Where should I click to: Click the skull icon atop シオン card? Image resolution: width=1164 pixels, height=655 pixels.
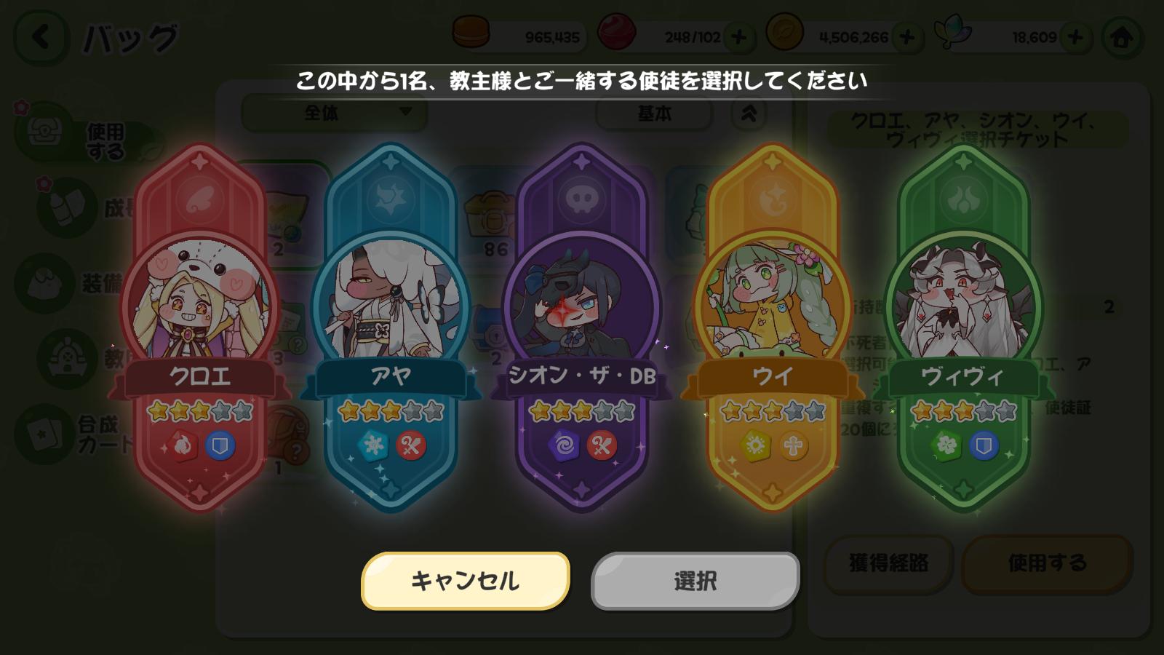pyautogui.click(x=582, y=199)
